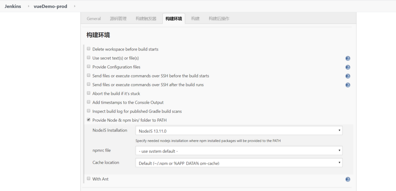The height and width of the screenshot is (191, 396).
Task: Click the Cache location label
Action: point(106,162)
